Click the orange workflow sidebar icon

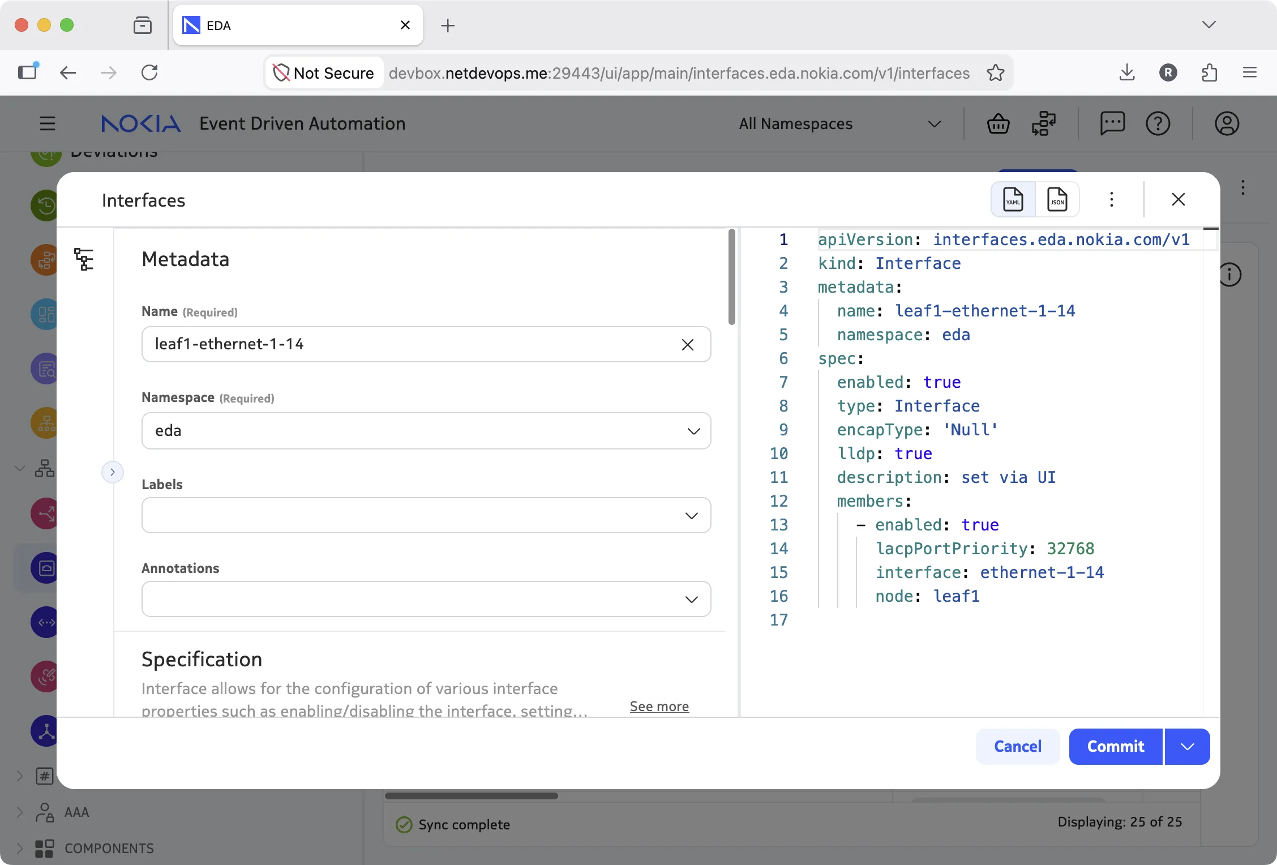(44, 260)
